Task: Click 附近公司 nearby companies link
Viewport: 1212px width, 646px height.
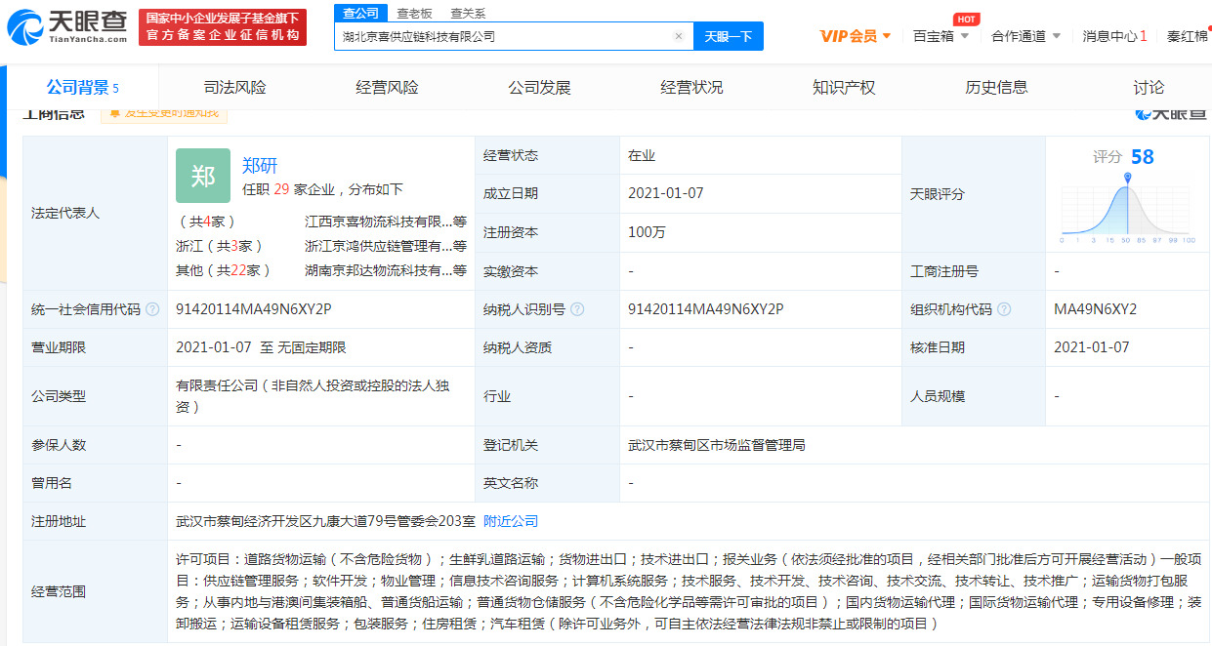Action: [511, 521]
